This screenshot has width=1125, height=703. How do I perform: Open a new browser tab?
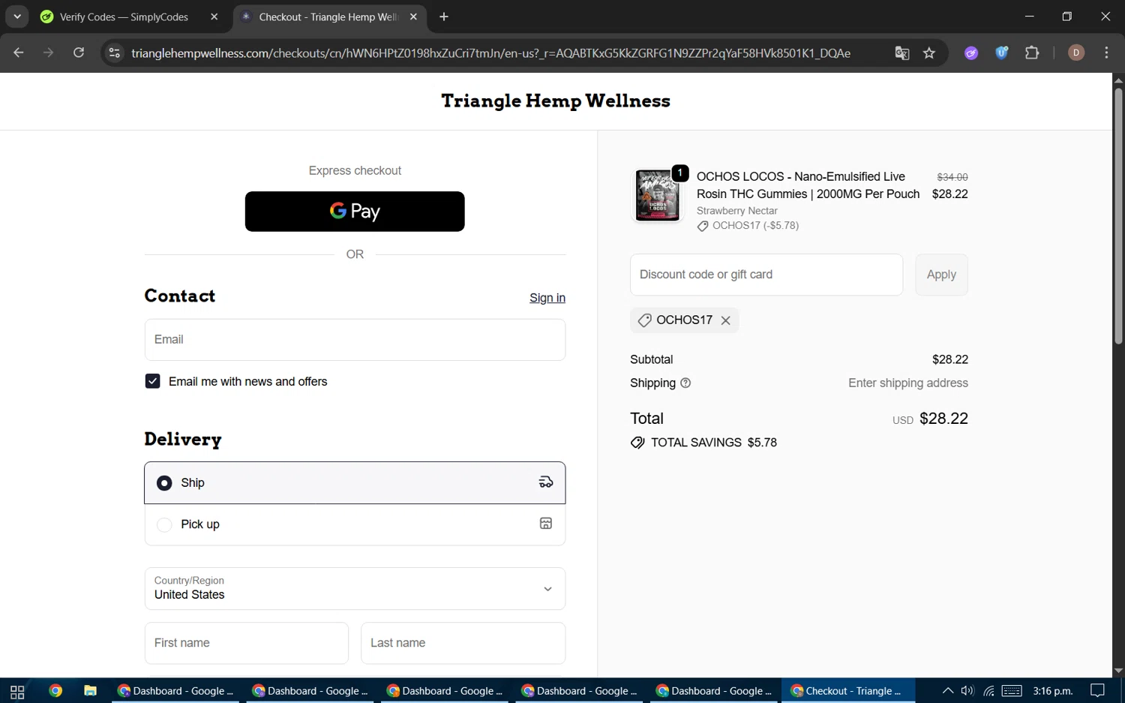(444, 17)
